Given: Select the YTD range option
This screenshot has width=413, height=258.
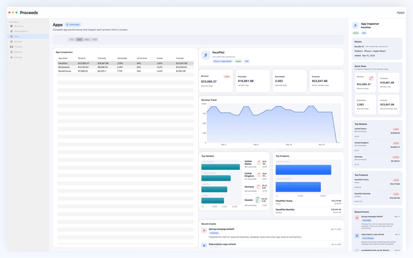Looking at the screenshot, I should tap(95, 40).
